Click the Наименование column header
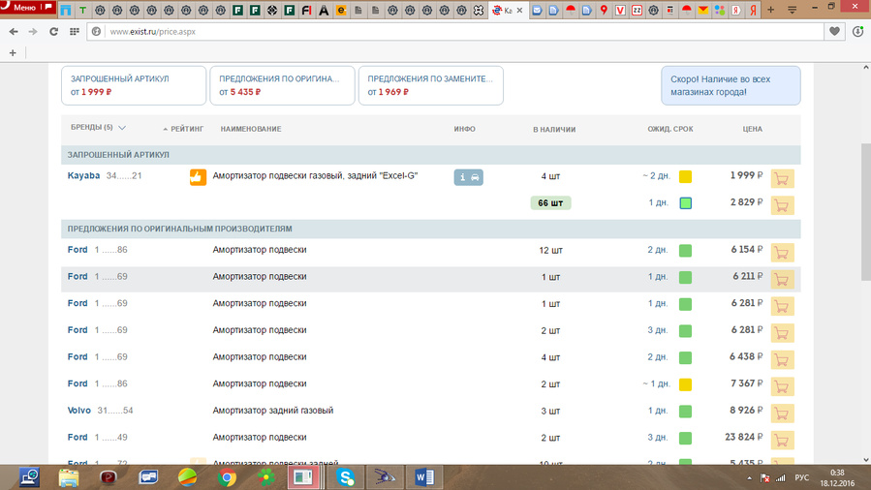The height and width of the screenshot is (490, 871). tap(251, 129)
